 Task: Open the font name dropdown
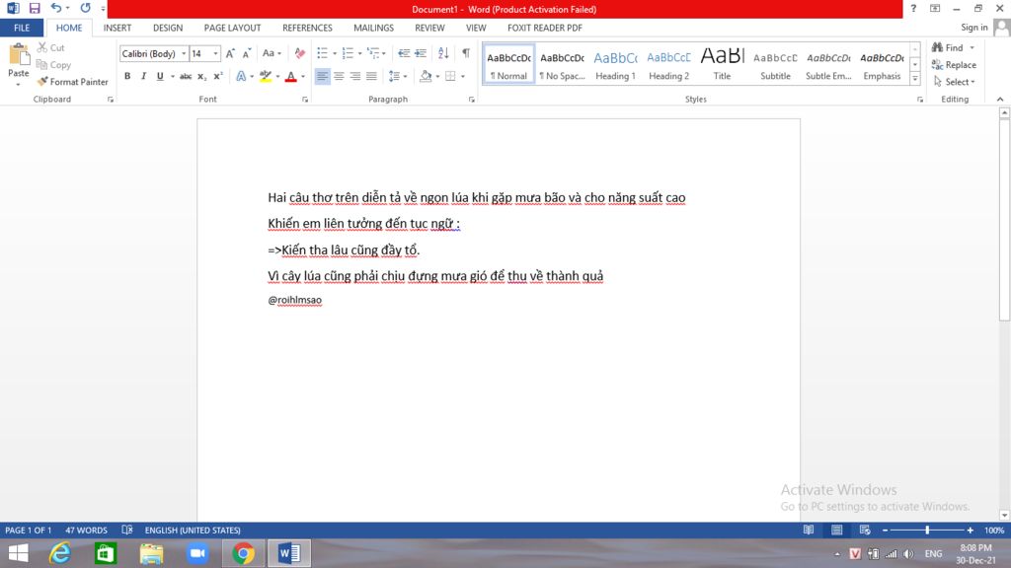coord(184,53)
